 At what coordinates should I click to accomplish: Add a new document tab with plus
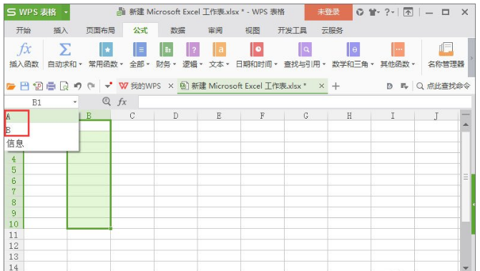pos(335,87)
